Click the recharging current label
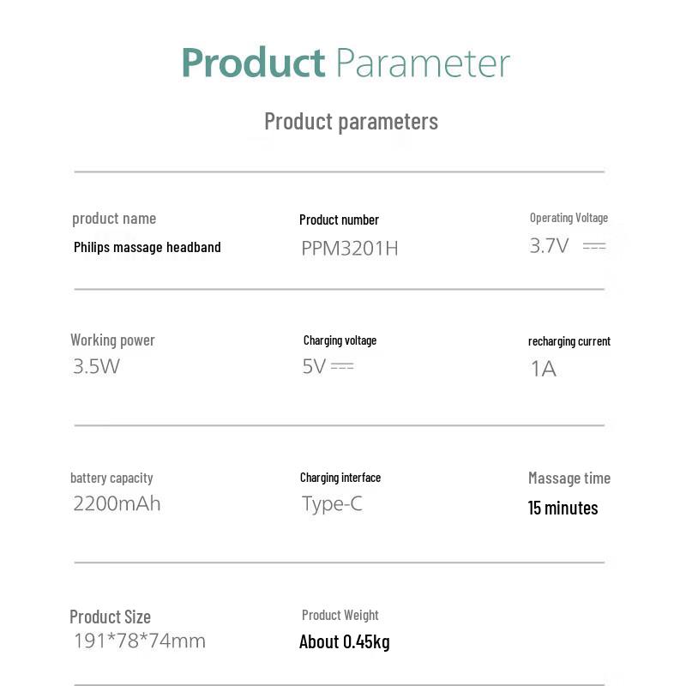The image size is (686, 686). (569, 341)
